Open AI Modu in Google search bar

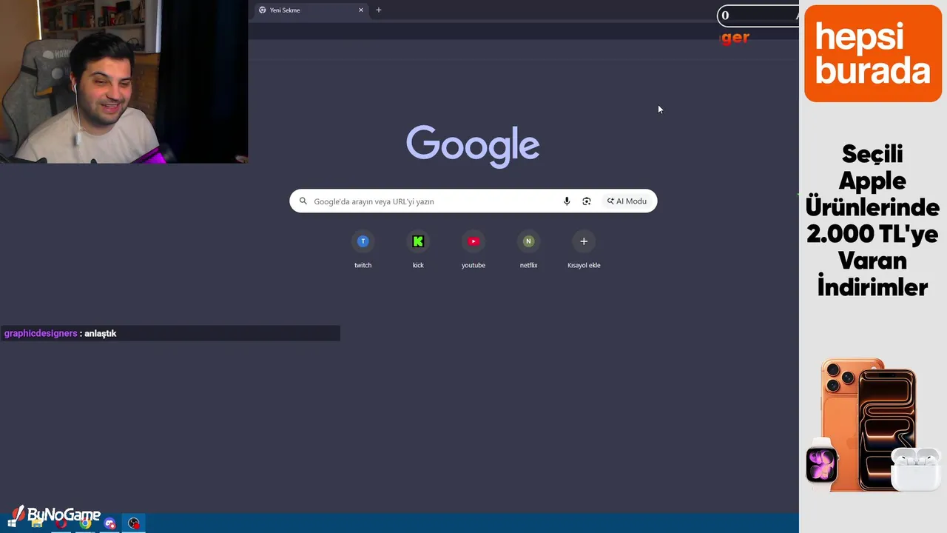tap(627, 201)
